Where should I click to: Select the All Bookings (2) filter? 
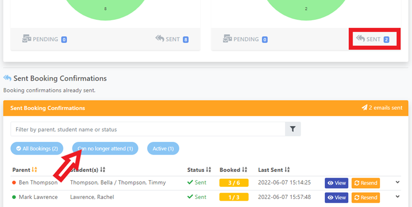pos(37,148)
